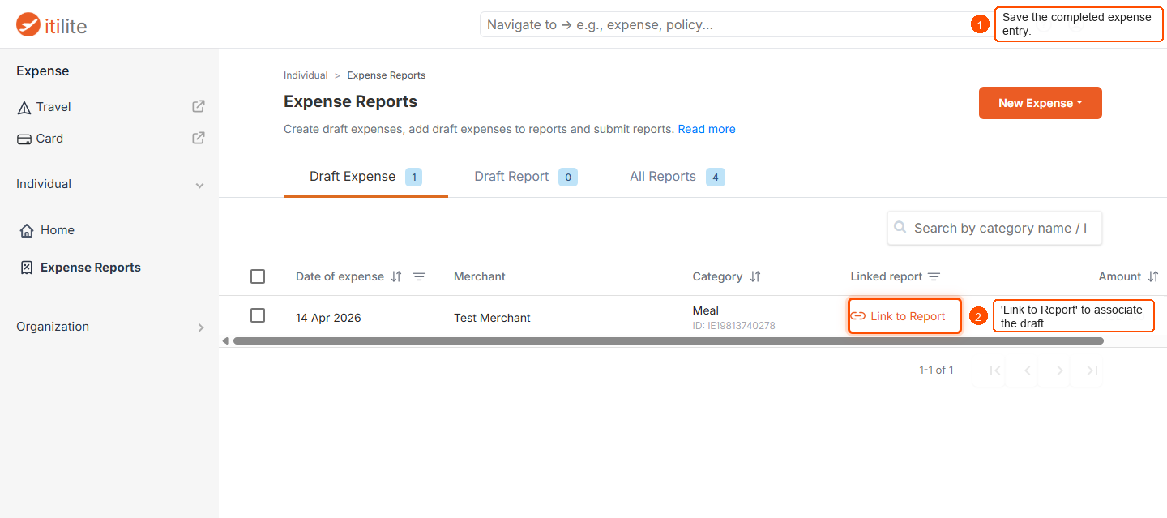Filter the Date of expense column
Viewport: 1167px width, 518px height.
[x=419, y=276]
